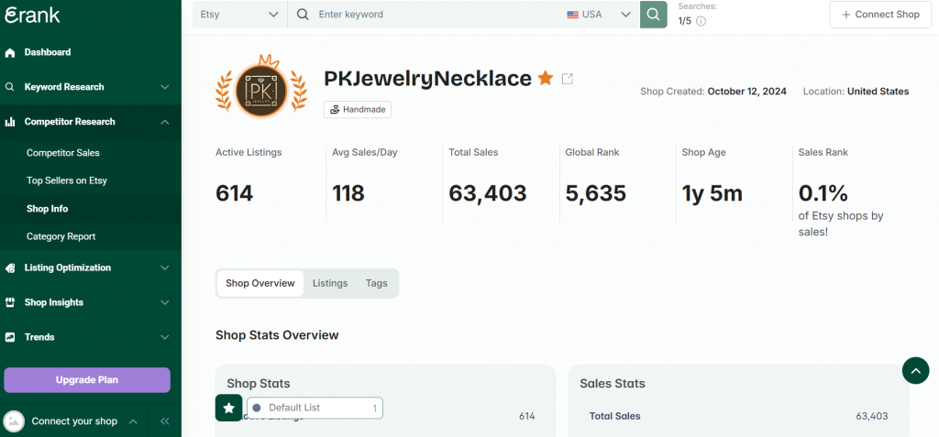Screen dimensions: 939x437
Task: Open shop in new window icon
Action: [x=568, y=79]
